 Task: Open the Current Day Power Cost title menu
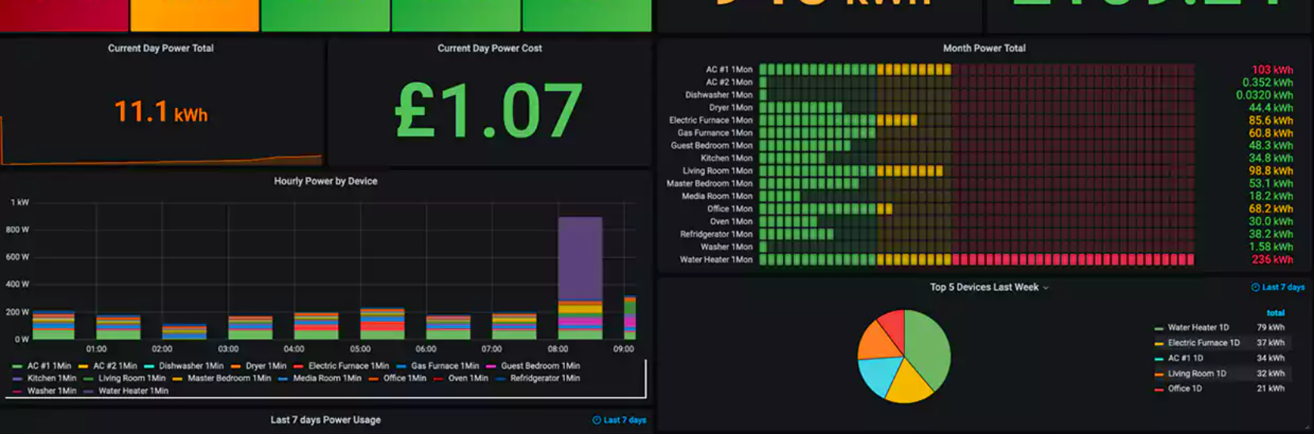[489, 48]
